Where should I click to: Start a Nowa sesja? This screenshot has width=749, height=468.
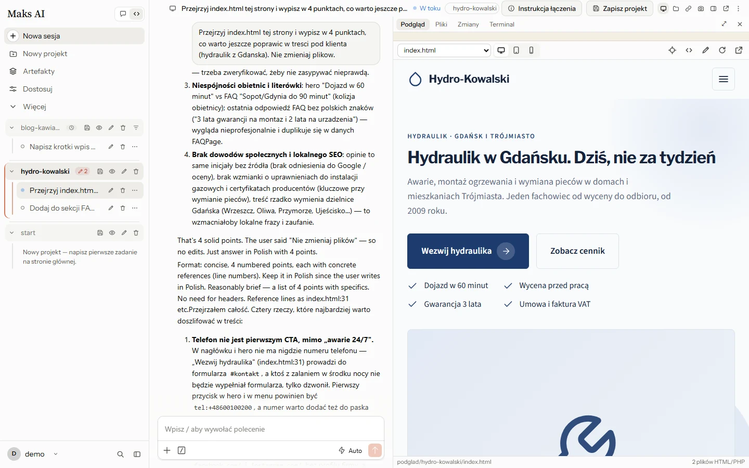[74, 36]
